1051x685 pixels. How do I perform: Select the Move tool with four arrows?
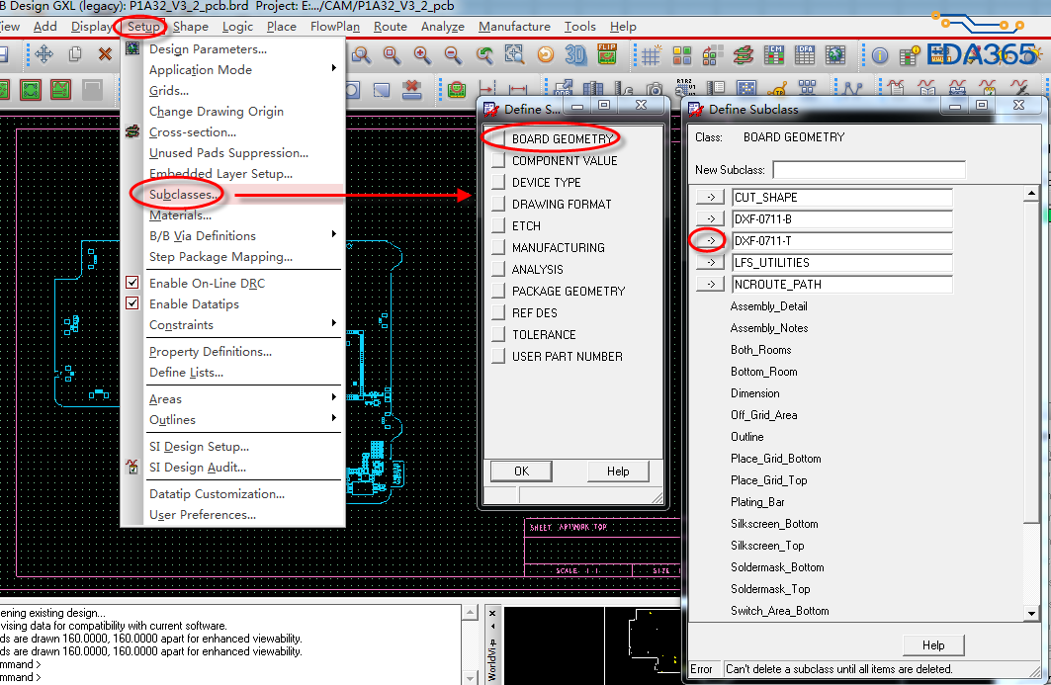44,53
